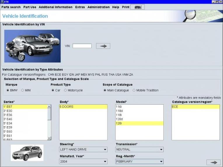Image resolution: width=223 pixels, height=167 pixels.
Task: Select series 3' E46
Action: [x=25, y=119]
